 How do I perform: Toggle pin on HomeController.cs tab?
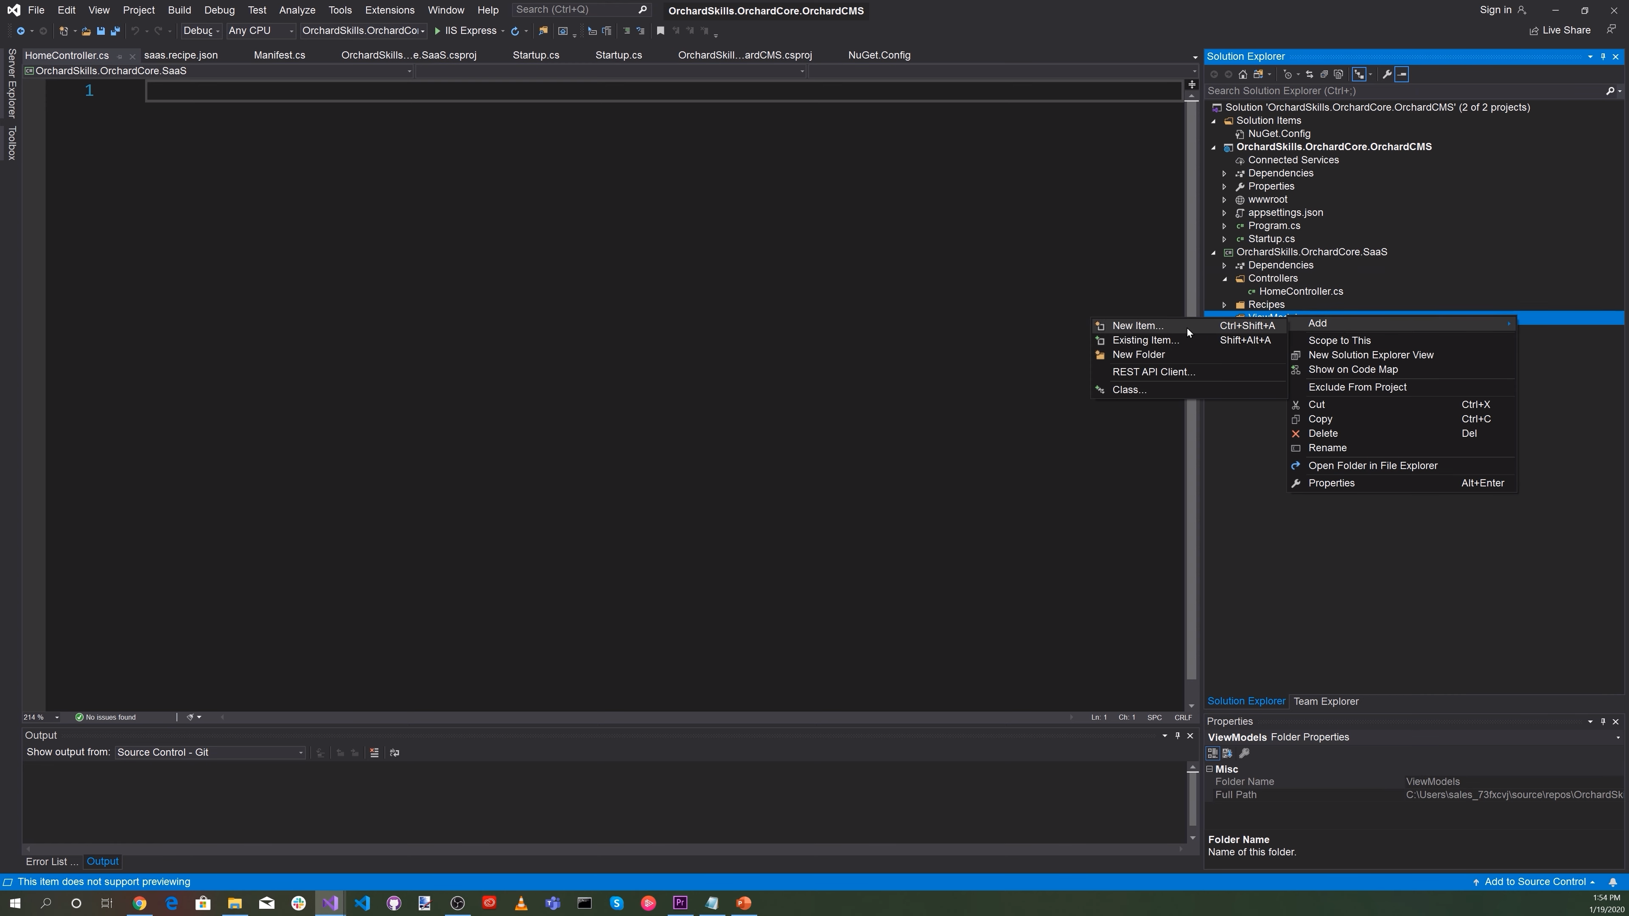pyautogui.click(x=119, y=56)
